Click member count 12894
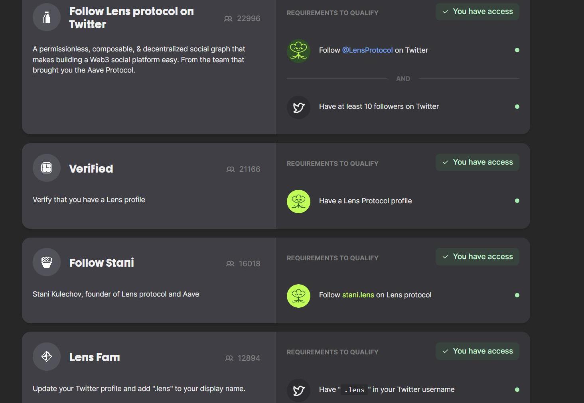Viewport: 584px width, 403px height. coord(249,358)
